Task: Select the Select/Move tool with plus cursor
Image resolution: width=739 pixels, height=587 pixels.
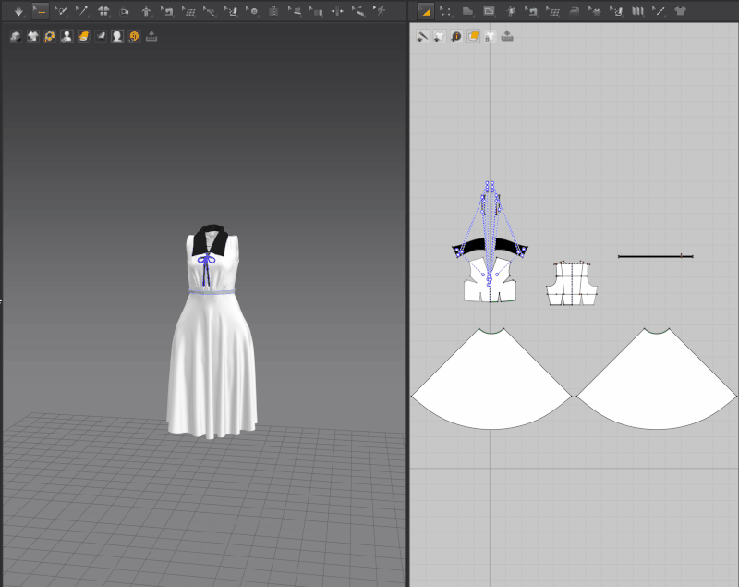Action: pos(40,11)
